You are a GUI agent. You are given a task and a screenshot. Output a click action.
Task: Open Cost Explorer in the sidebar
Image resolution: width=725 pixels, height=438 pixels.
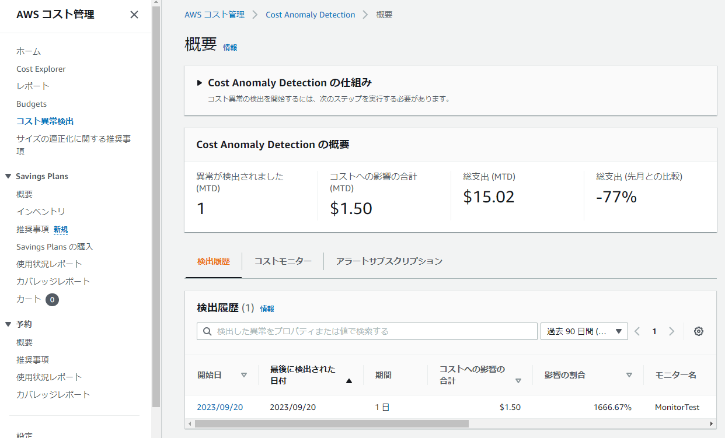click(x=41, y=69)
